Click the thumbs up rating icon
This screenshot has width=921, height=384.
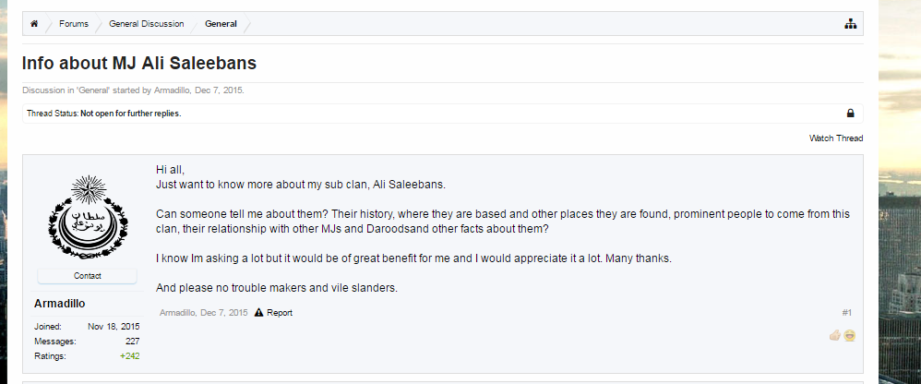click(x=835, y=335)
